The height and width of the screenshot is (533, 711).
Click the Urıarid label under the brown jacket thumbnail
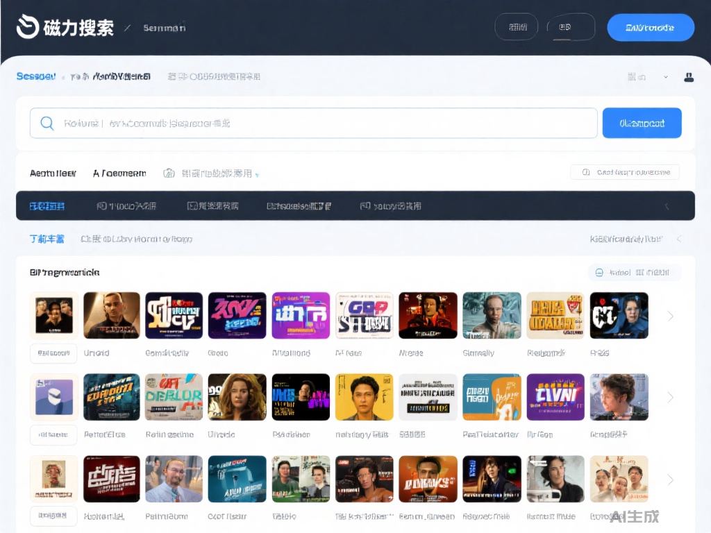point(97,353)
